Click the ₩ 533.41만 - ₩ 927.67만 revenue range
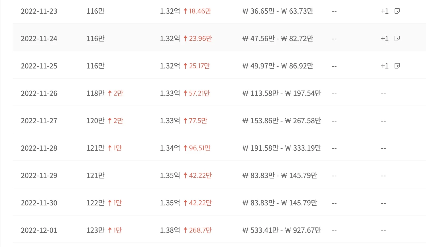The width and height of the screenshot is (426, 247). pyautogui.click(x=282, y=230)
